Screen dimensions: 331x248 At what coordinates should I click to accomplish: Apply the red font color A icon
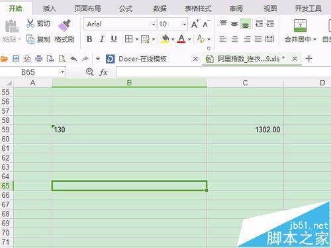pyautogui.click(x=181, y=39)
